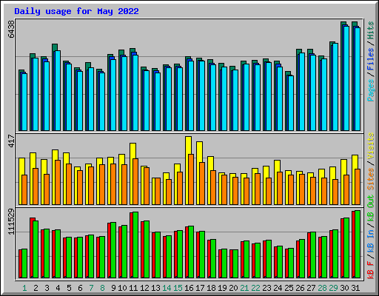Click the 'kB In' legend label
This screenshot has width=379, height=296.
tap(371, 240)
